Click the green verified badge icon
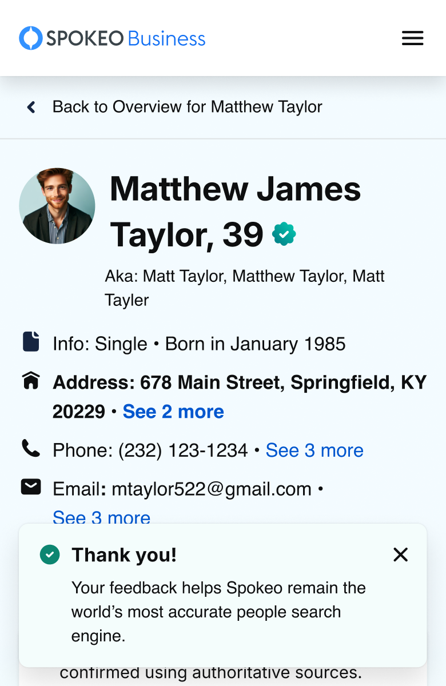This screenshot has width=446, height=686. 284,234
